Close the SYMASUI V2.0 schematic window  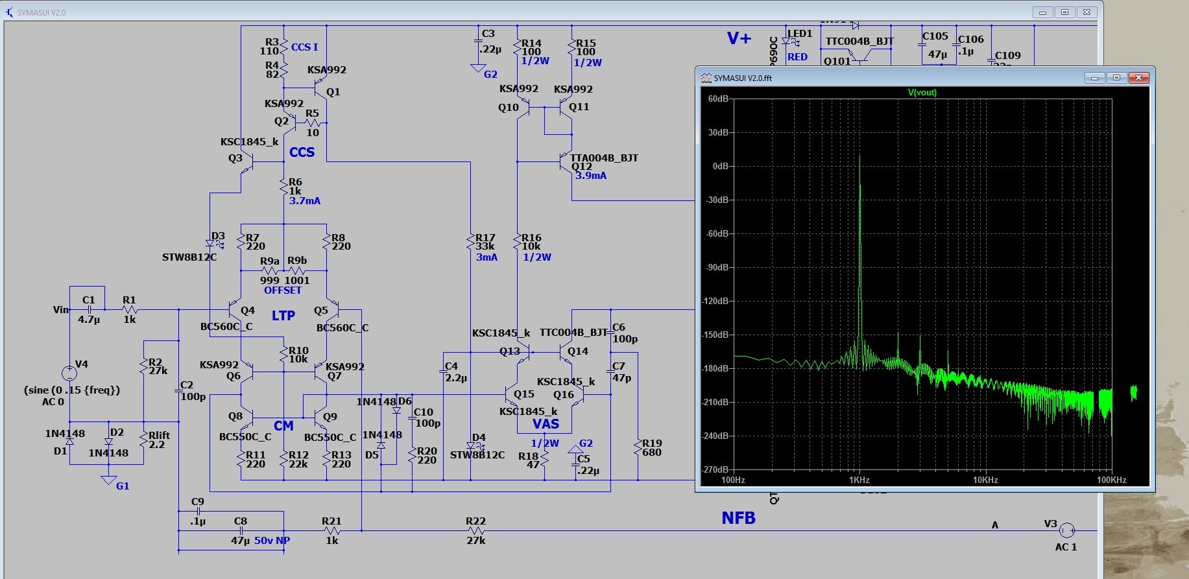1087,12
